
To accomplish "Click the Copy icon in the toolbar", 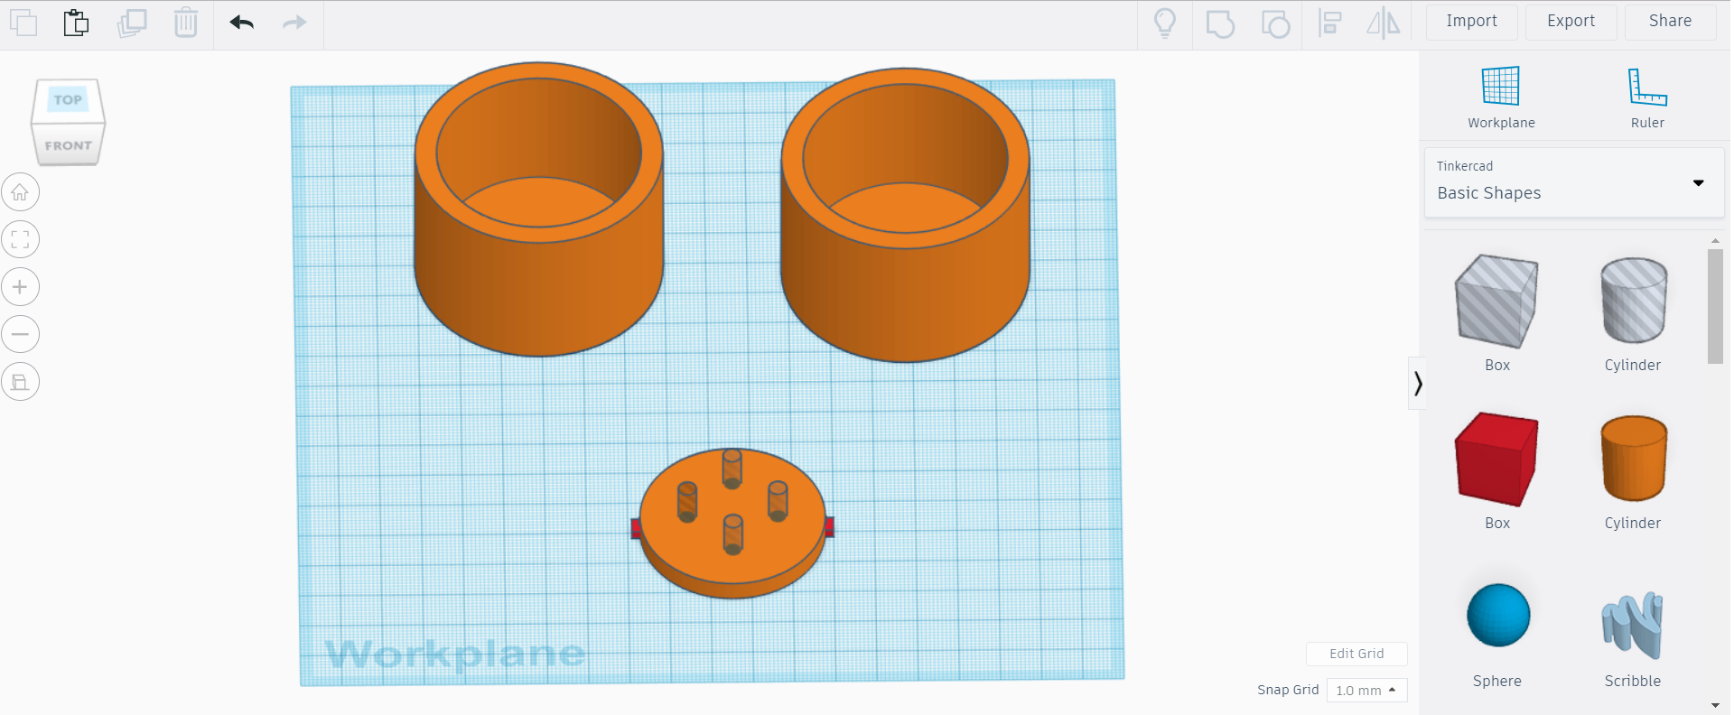I will click(x=23, y=22).
